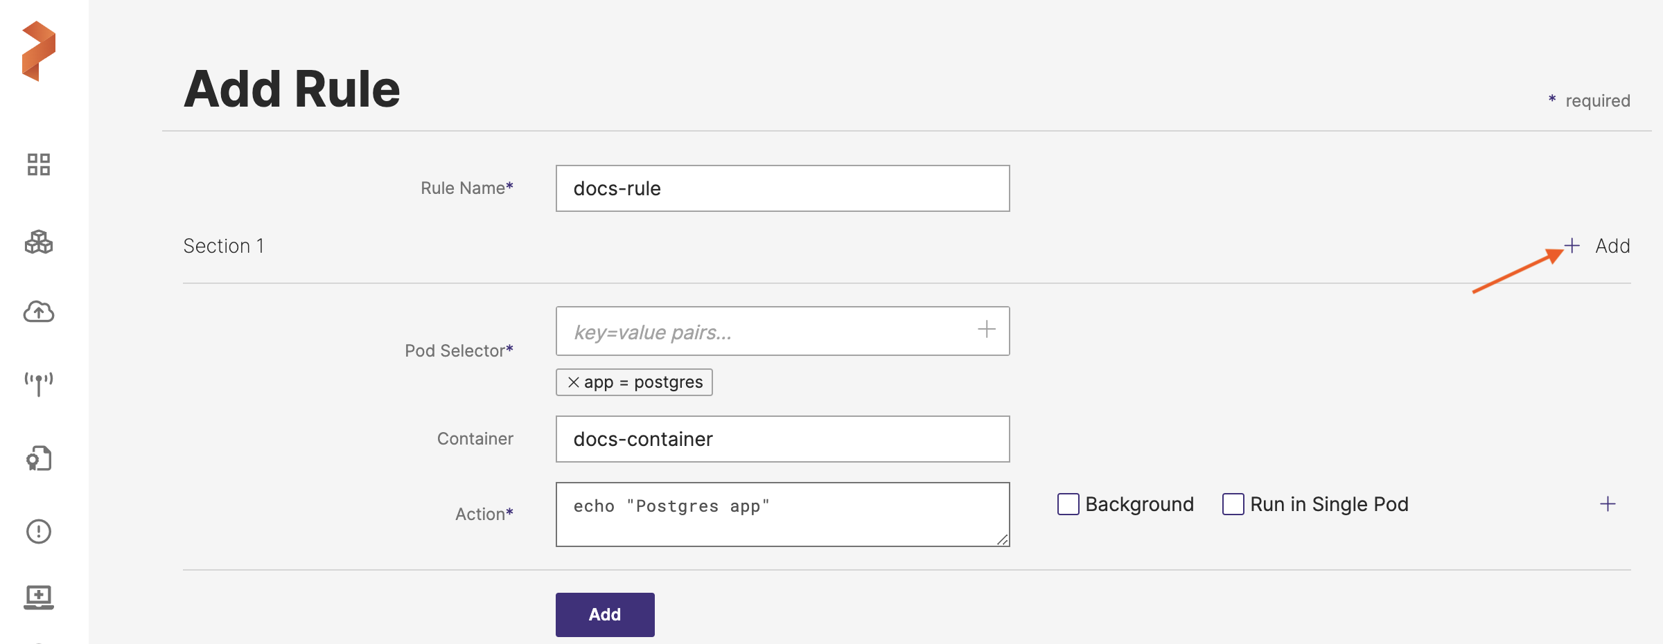Remove the app = postgres selector tag
1663x644 pixels.
coord(573,382)
